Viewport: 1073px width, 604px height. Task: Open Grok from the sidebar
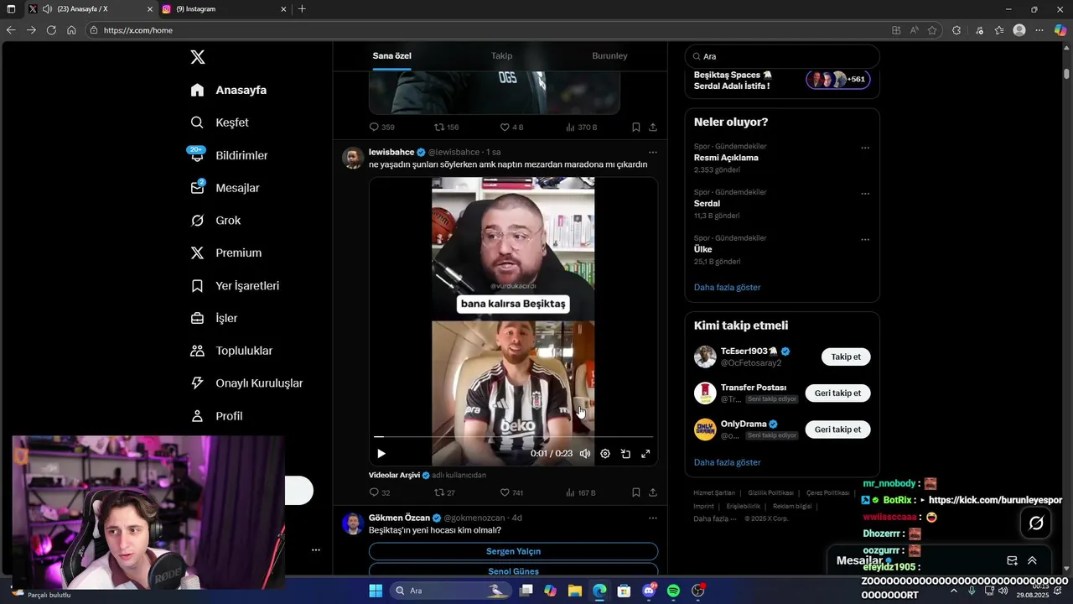tap(215, 221)
